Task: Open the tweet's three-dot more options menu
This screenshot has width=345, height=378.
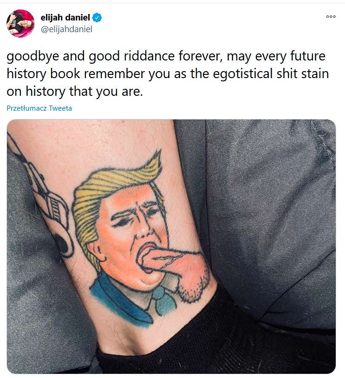Action: click(331, 17)
